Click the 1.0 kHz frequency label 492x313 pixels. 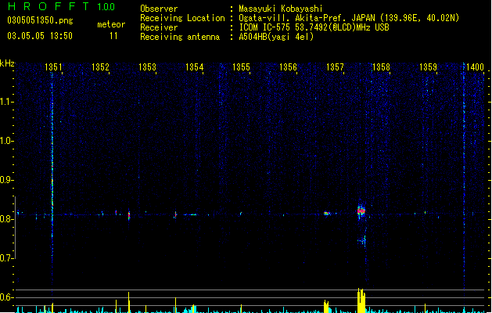[x=6, y=141]
